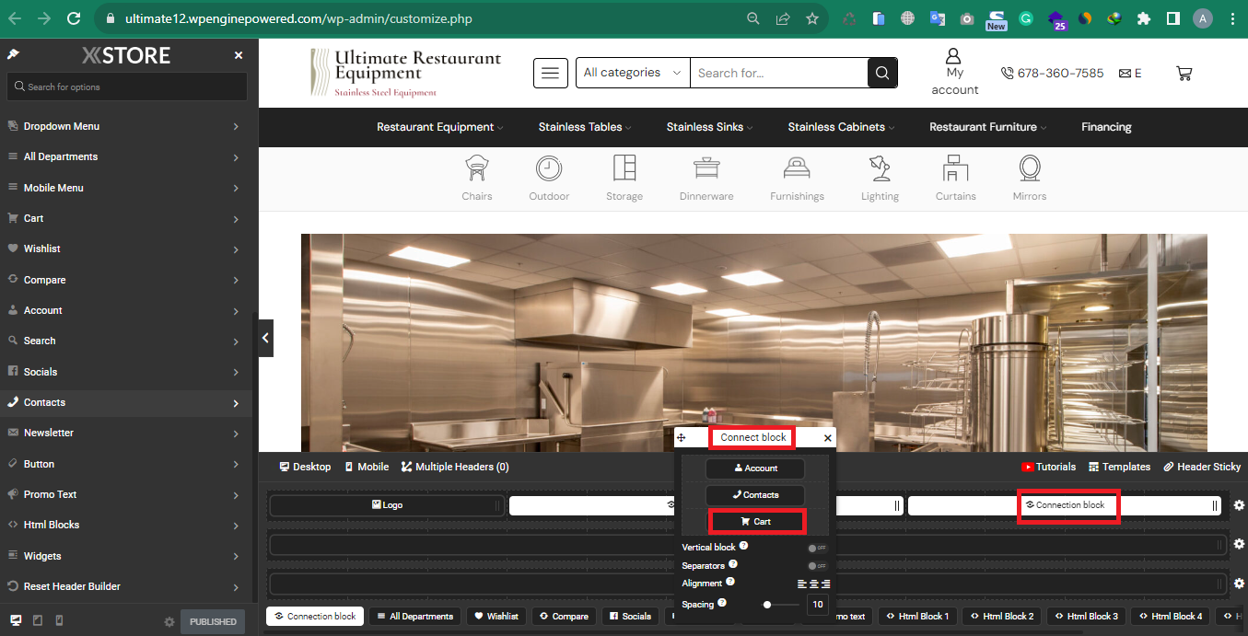Open Stainless Cabinets nav menu
1248x636 pixels.
point(841,127)
